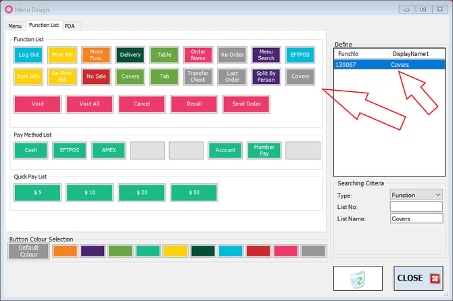Select the Function List tab
Image resolution: width=453 pixels, height=301 pixels.
coord(44,25)
